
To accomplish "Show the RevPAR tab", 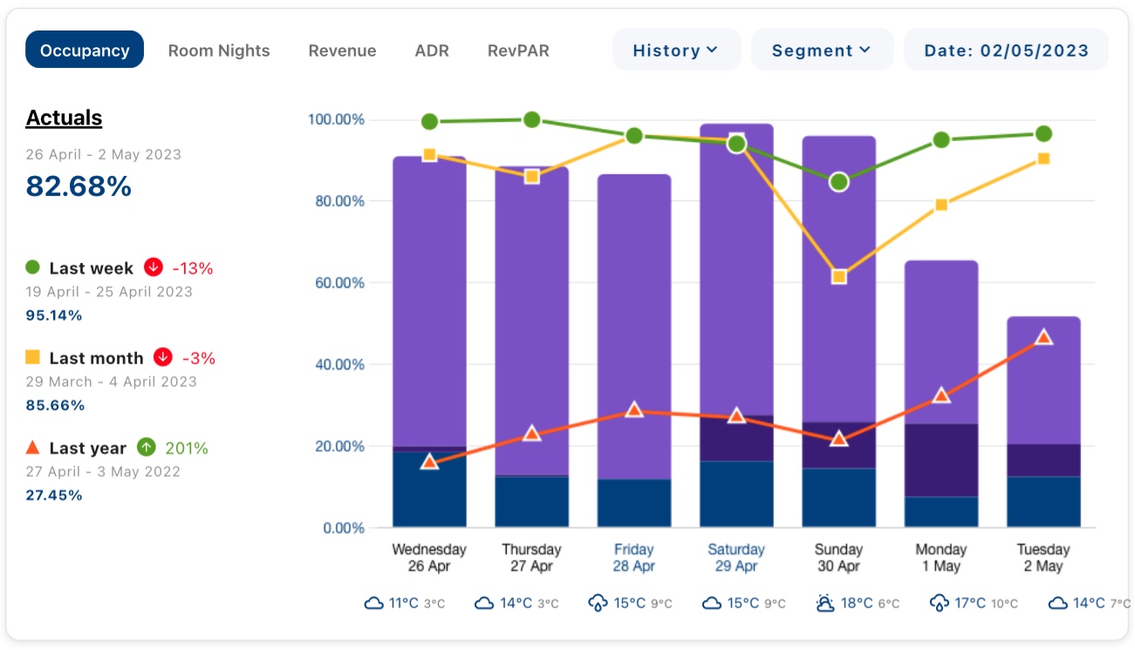I will 518,51.
